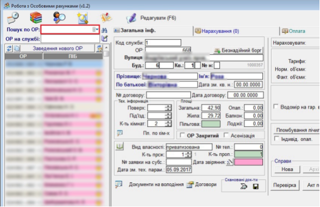Click the Пломбування лічильника button
The height and width of the screenshot is (207, 320).
coord(297,130)
